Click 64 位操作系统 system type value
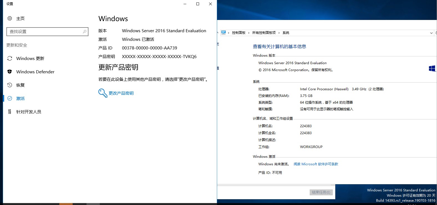This screenshot has width=437, height=205. [326, 102]
